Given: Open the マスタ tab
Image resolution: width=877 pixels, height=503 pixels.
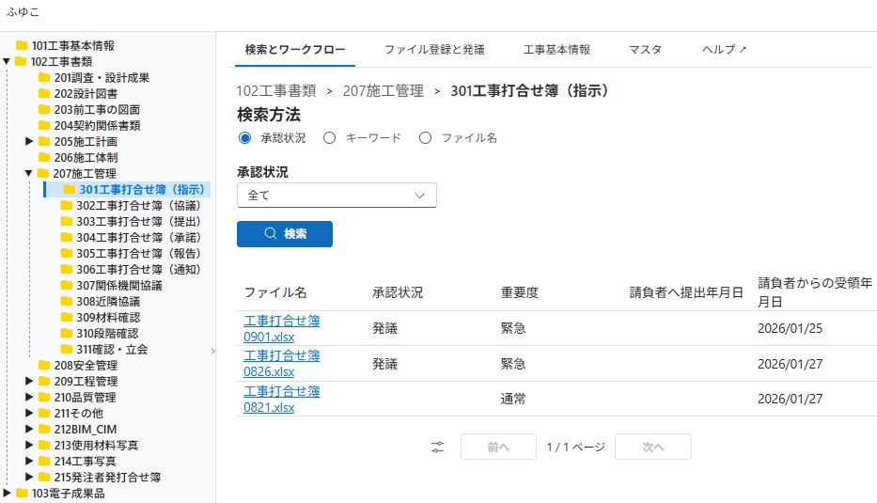Looking at the screenshot, I should 645,50.
